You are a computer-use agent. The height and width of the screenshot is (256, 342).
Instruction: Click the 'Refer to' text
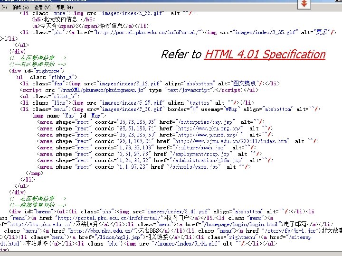point(181,55)
